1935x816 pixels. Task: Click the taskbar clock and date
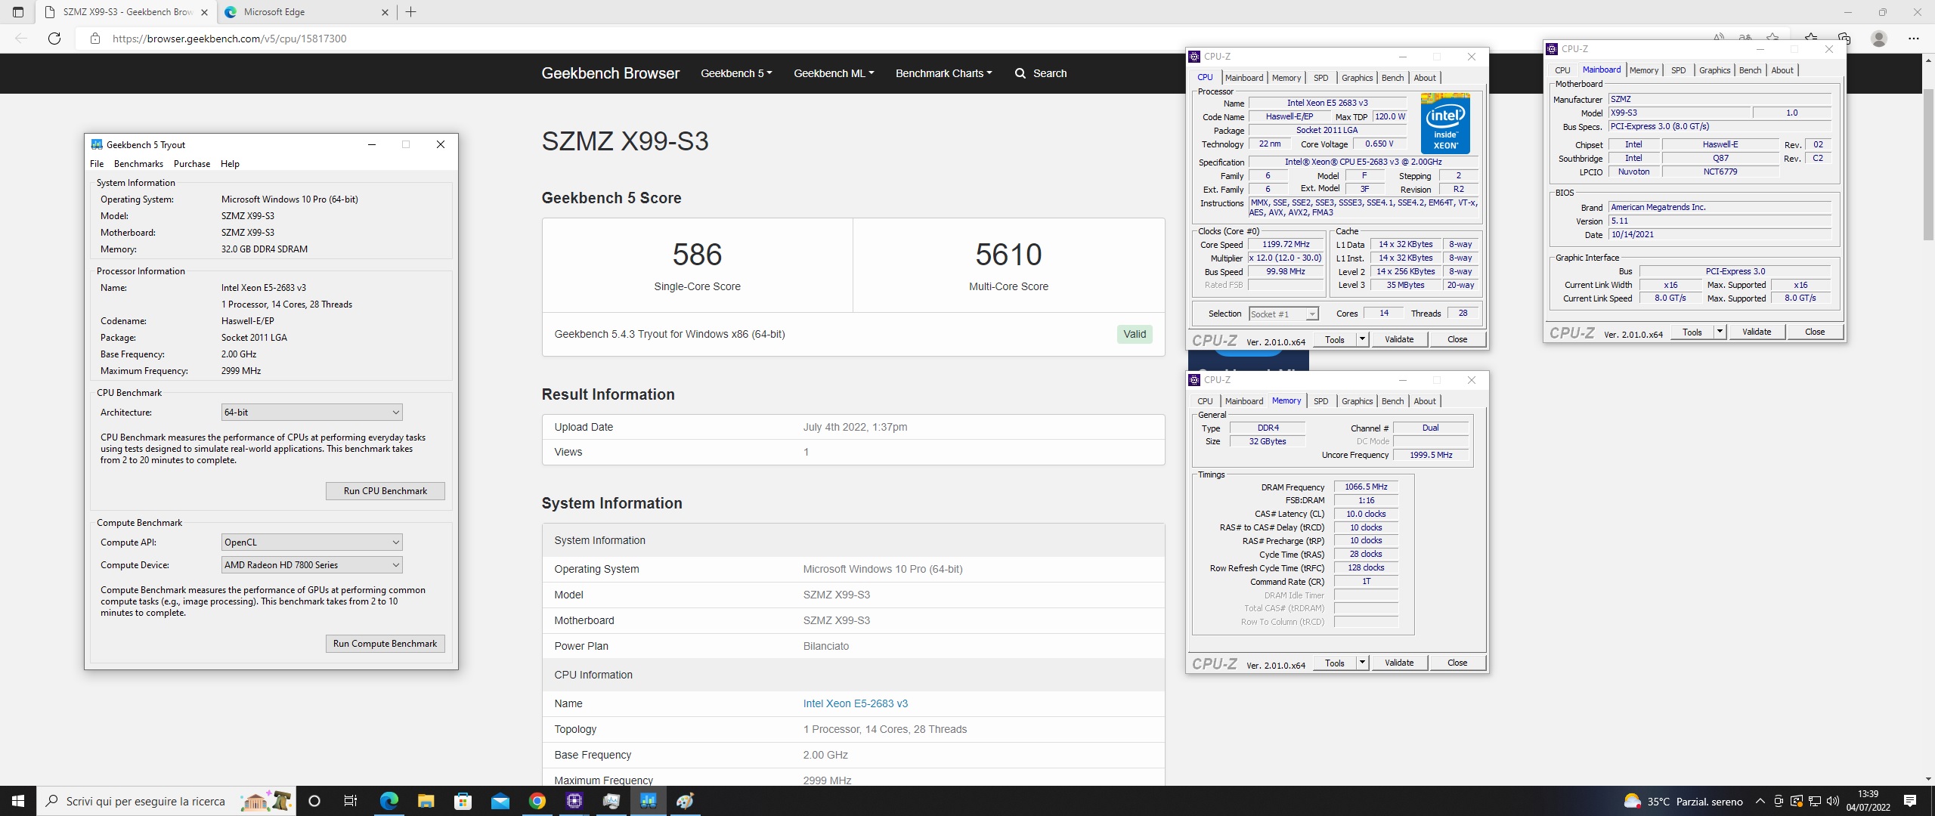(x=1868, y=801)
